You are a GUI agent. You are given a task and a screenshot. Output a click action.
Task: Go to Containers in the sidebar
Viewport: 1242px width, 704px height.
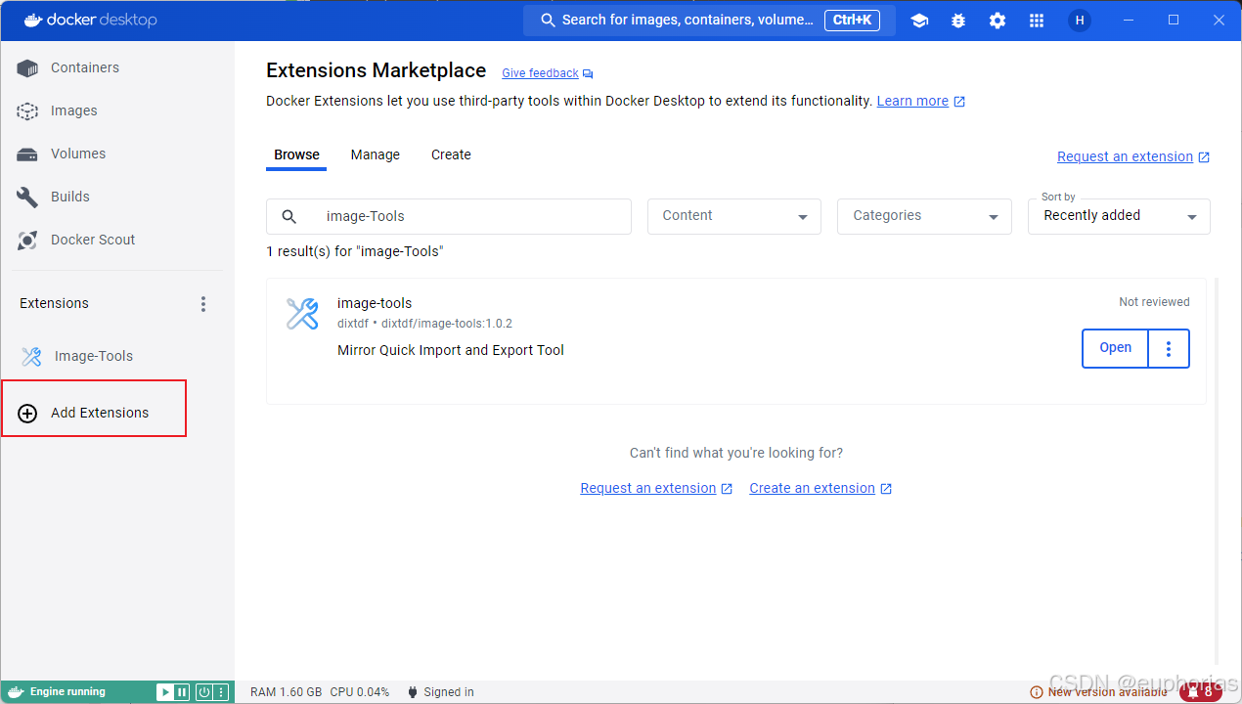[x=117, y=67]
